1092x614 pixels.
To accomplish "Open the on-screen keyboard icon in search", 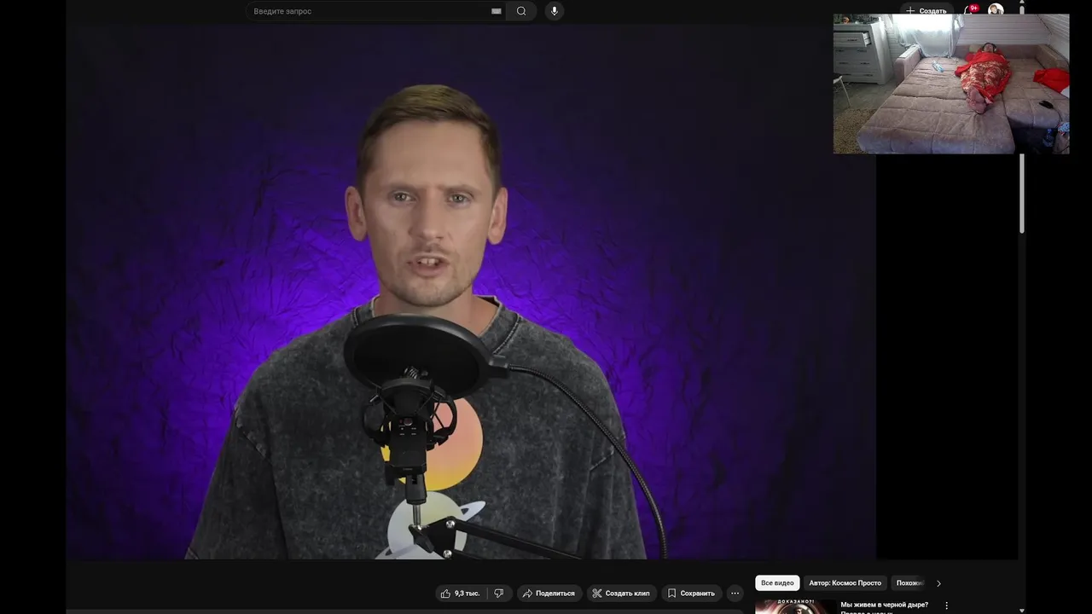I will pos(496,11).
